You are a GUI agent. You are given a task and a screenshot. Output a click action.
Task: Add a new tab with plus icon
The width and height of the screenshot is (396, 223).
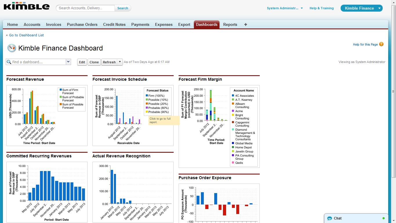coord(246,25)
